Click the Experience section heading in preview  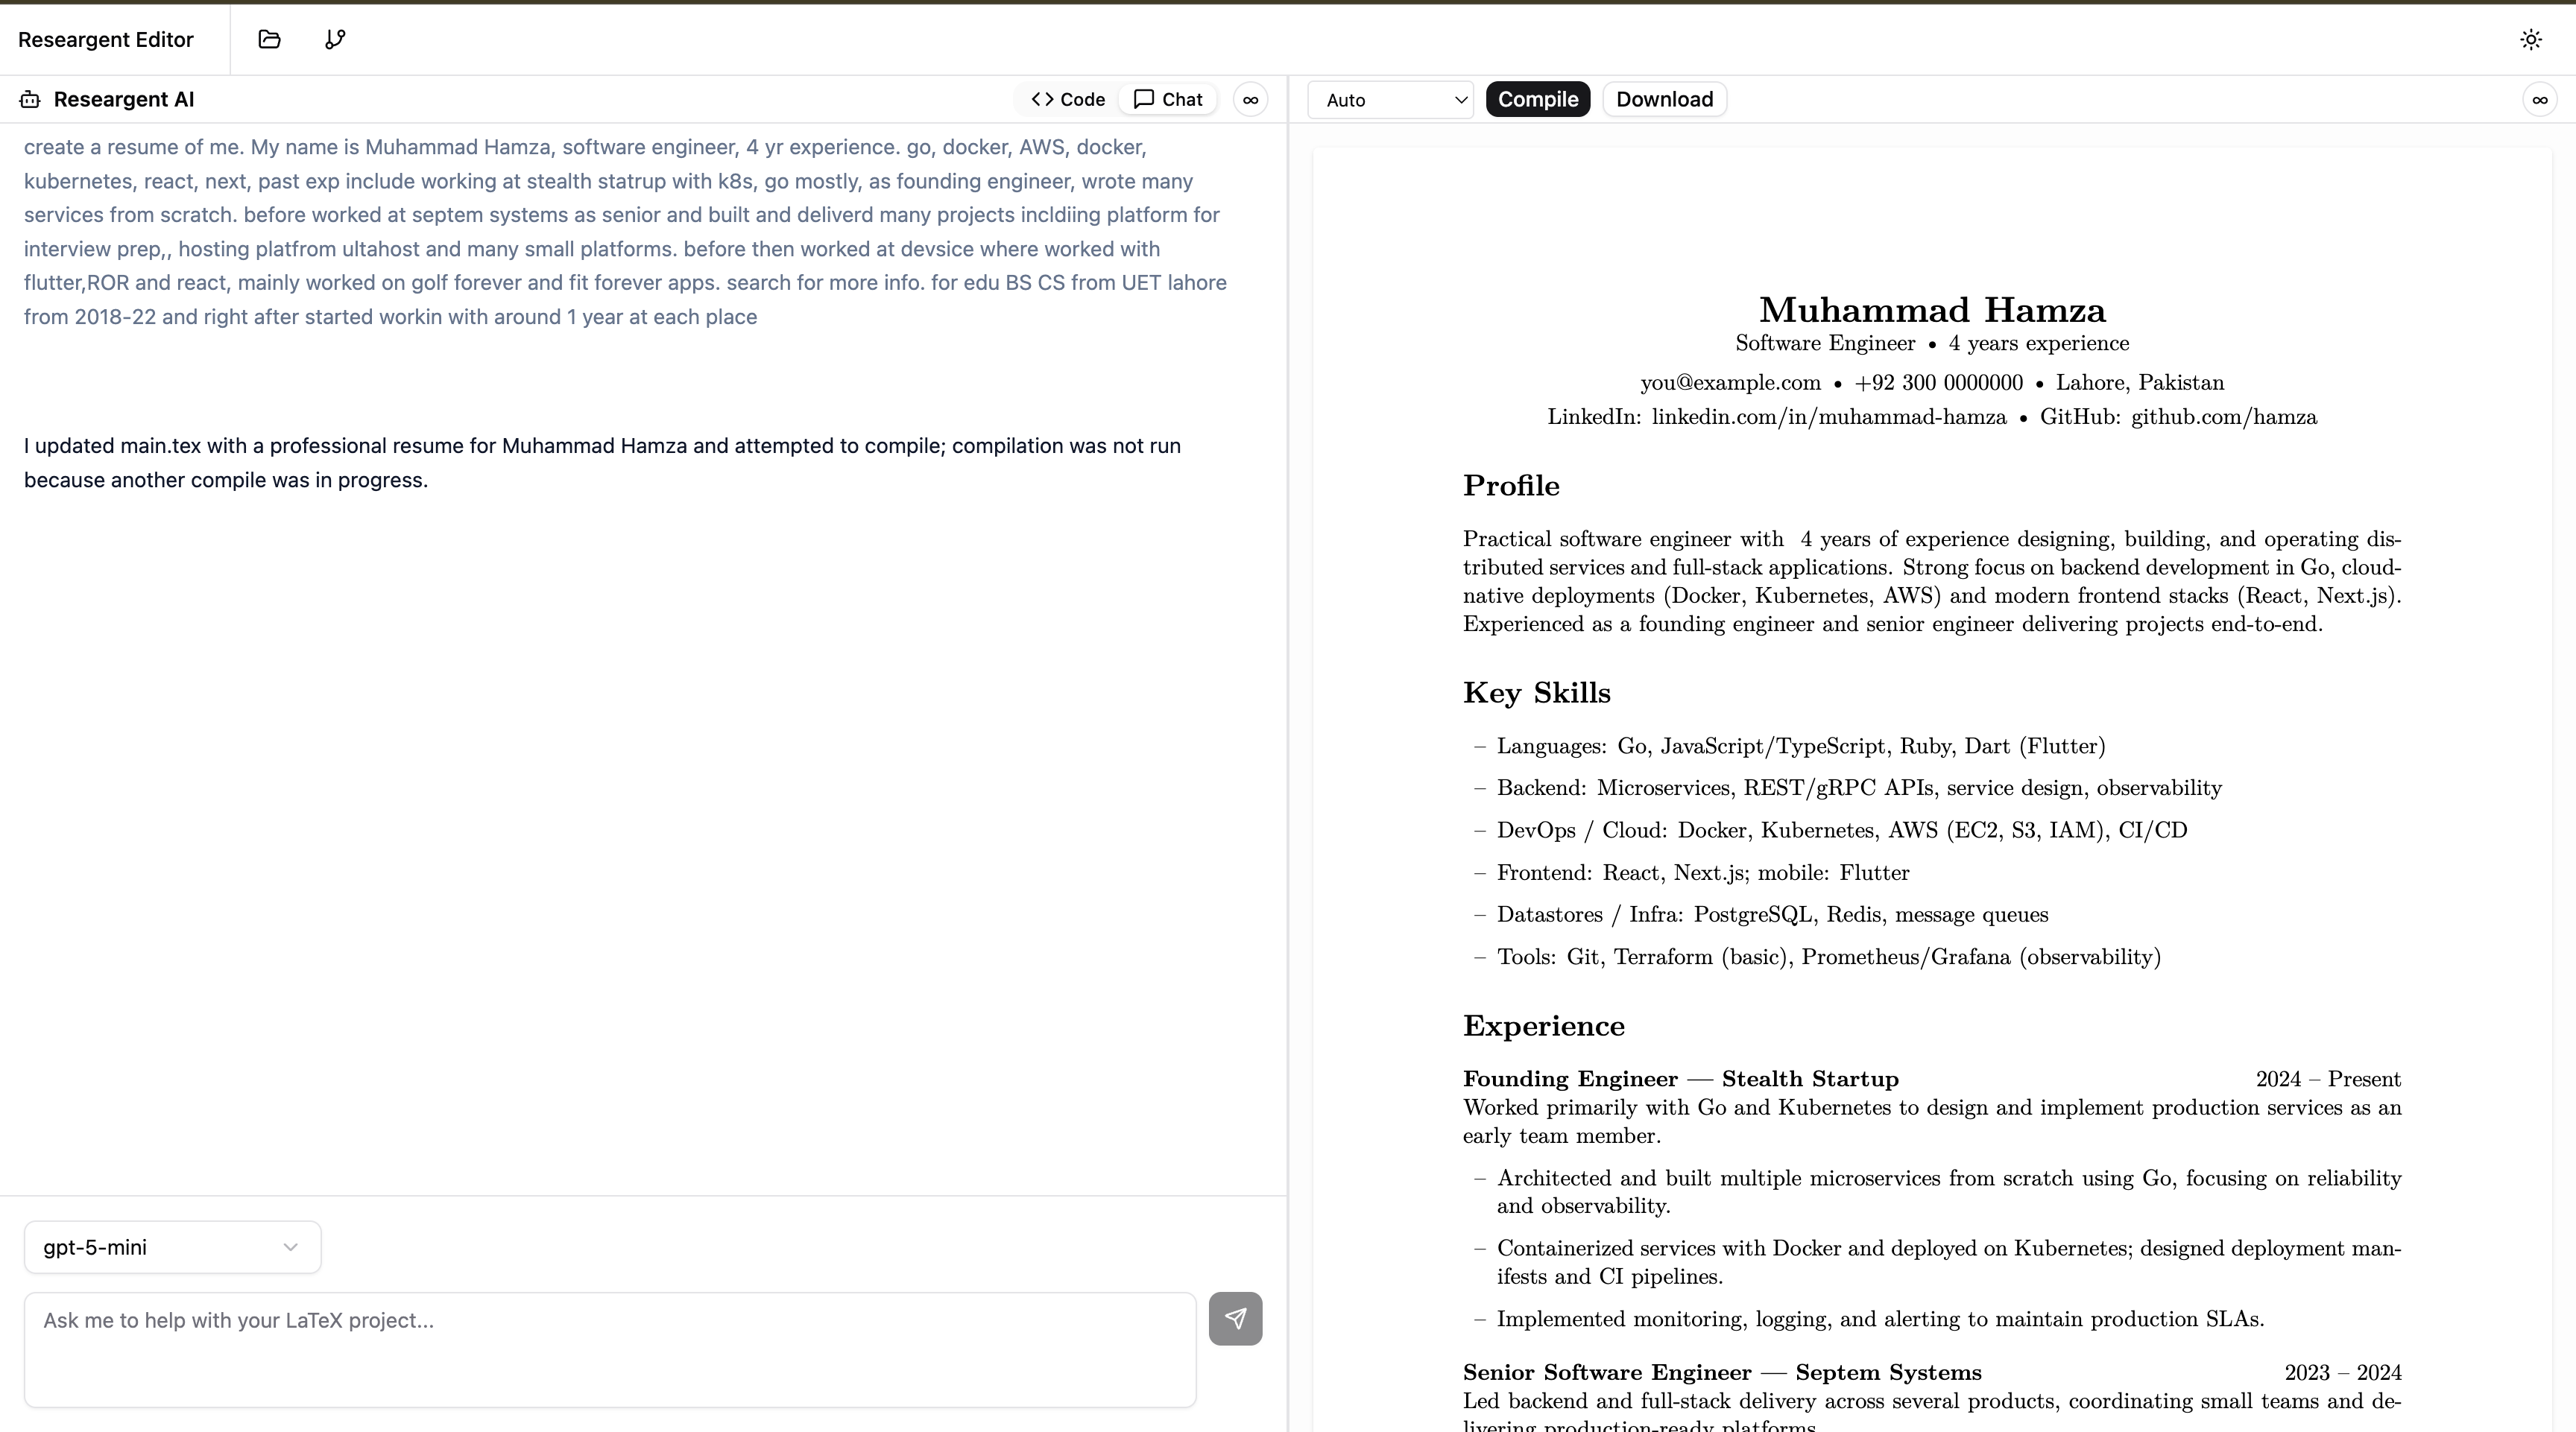[1543, 1026]
